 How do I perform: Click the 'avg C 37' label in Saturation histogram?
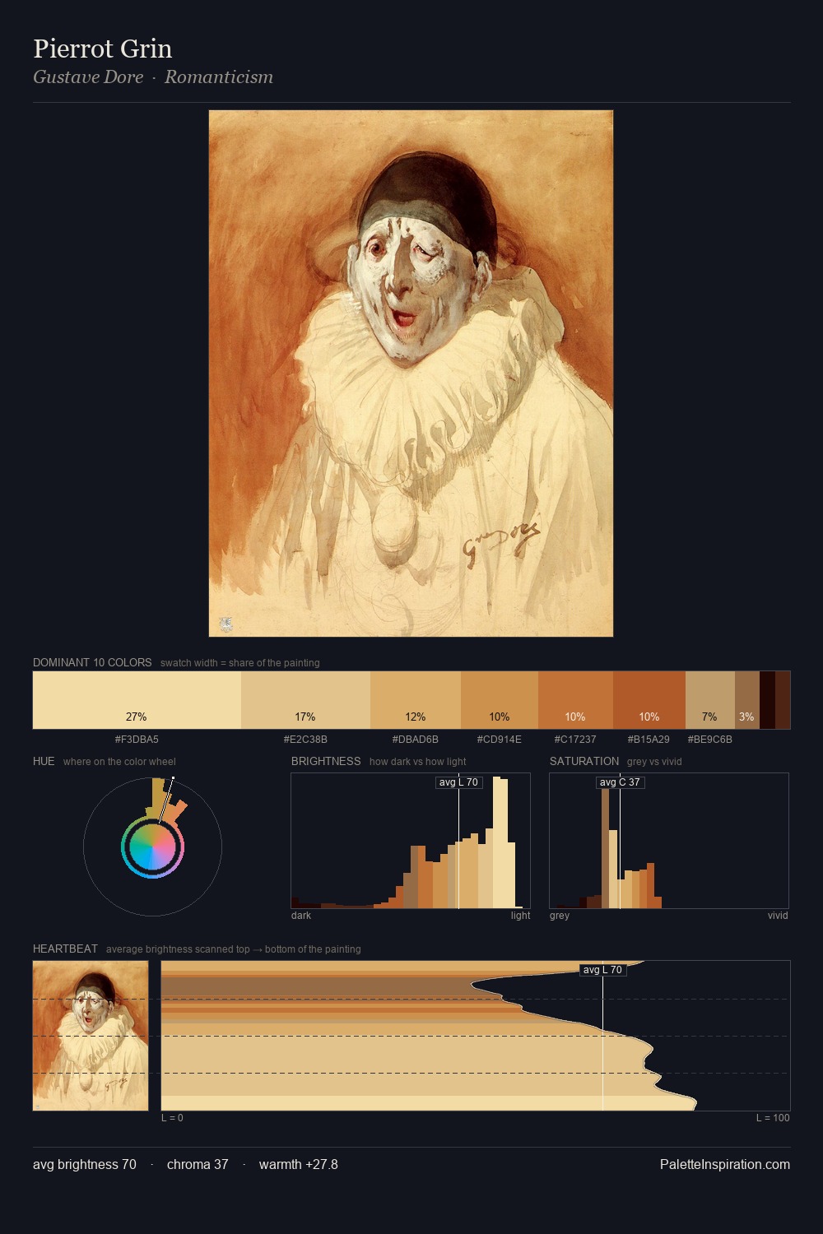point(620,782)
